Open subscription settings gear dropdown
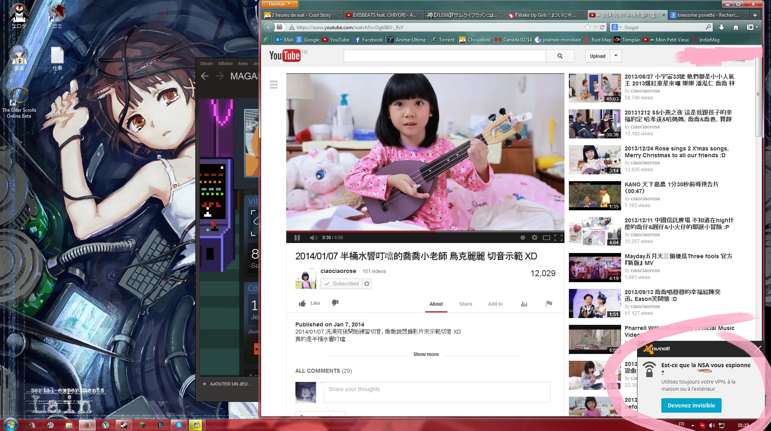This screenshot has height=431, width=771. point(367,284)
